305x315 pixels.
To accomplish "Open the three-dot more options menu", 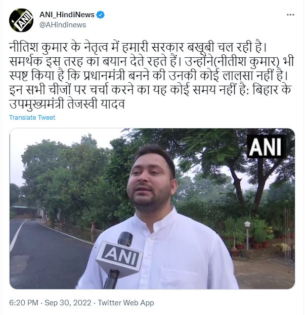I will (290, 15).
